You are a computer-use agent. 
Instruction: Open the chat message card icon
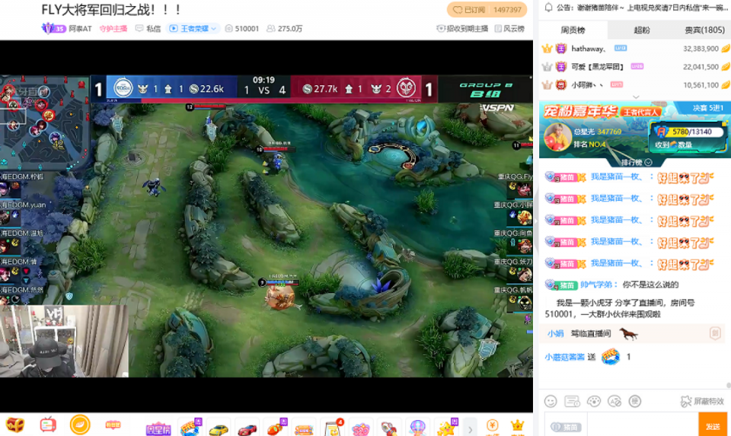tap(572, 401)
